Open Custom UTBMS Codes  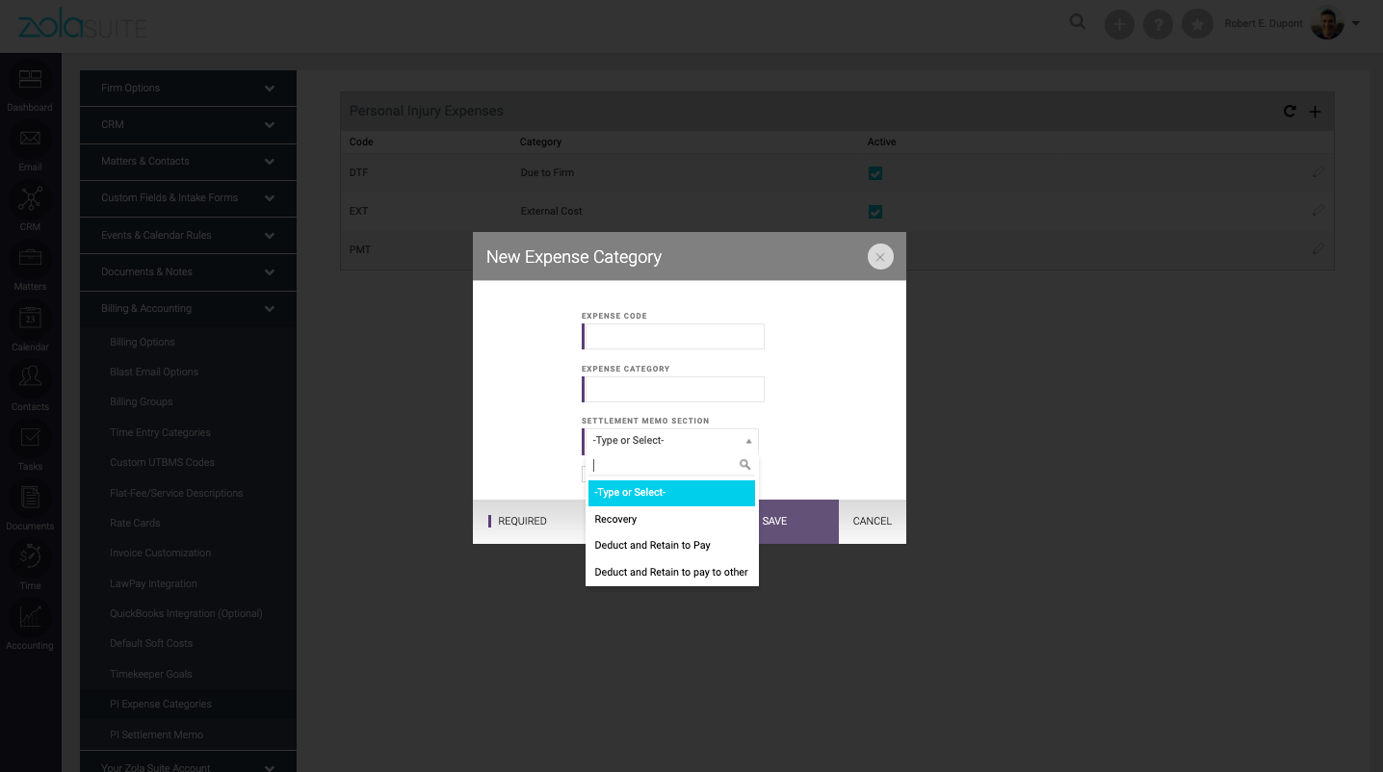[x=162, y=462]
